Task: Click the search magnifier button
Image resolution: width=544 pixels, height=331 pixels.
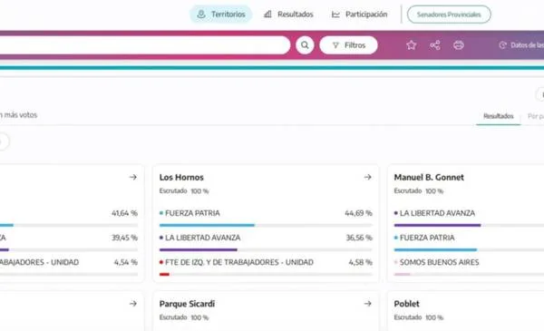Action: click(305, 45)
